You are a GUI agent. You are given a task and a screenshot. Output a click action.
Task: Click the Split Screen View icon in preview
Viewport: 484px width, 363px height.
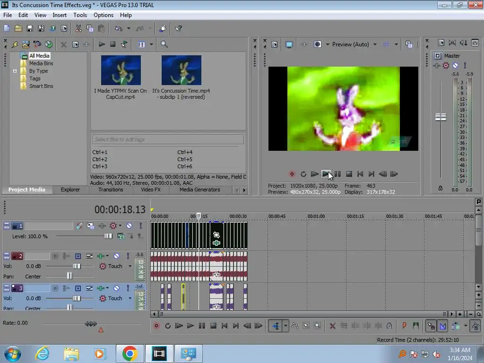point(317,44)
